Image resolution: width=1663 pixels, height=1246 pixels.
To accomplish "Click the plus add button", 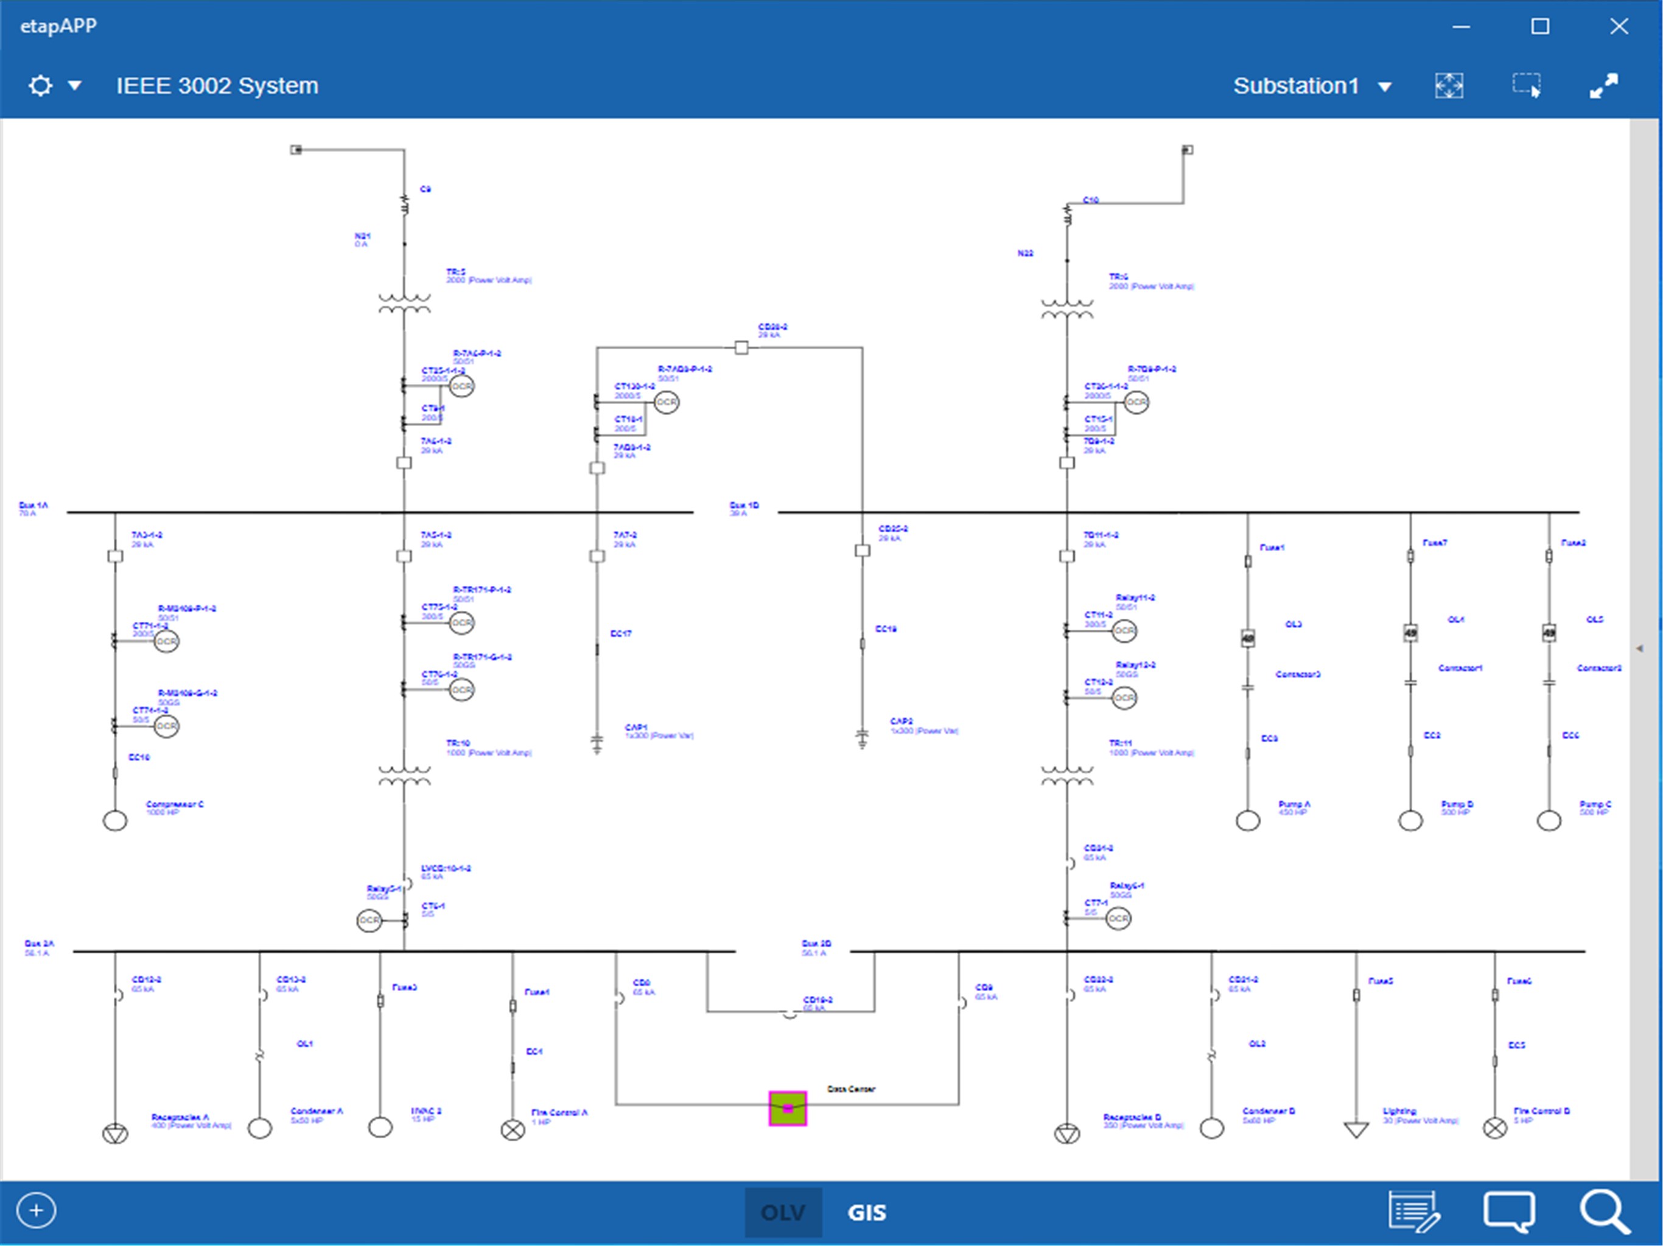I will (36, 1211).
